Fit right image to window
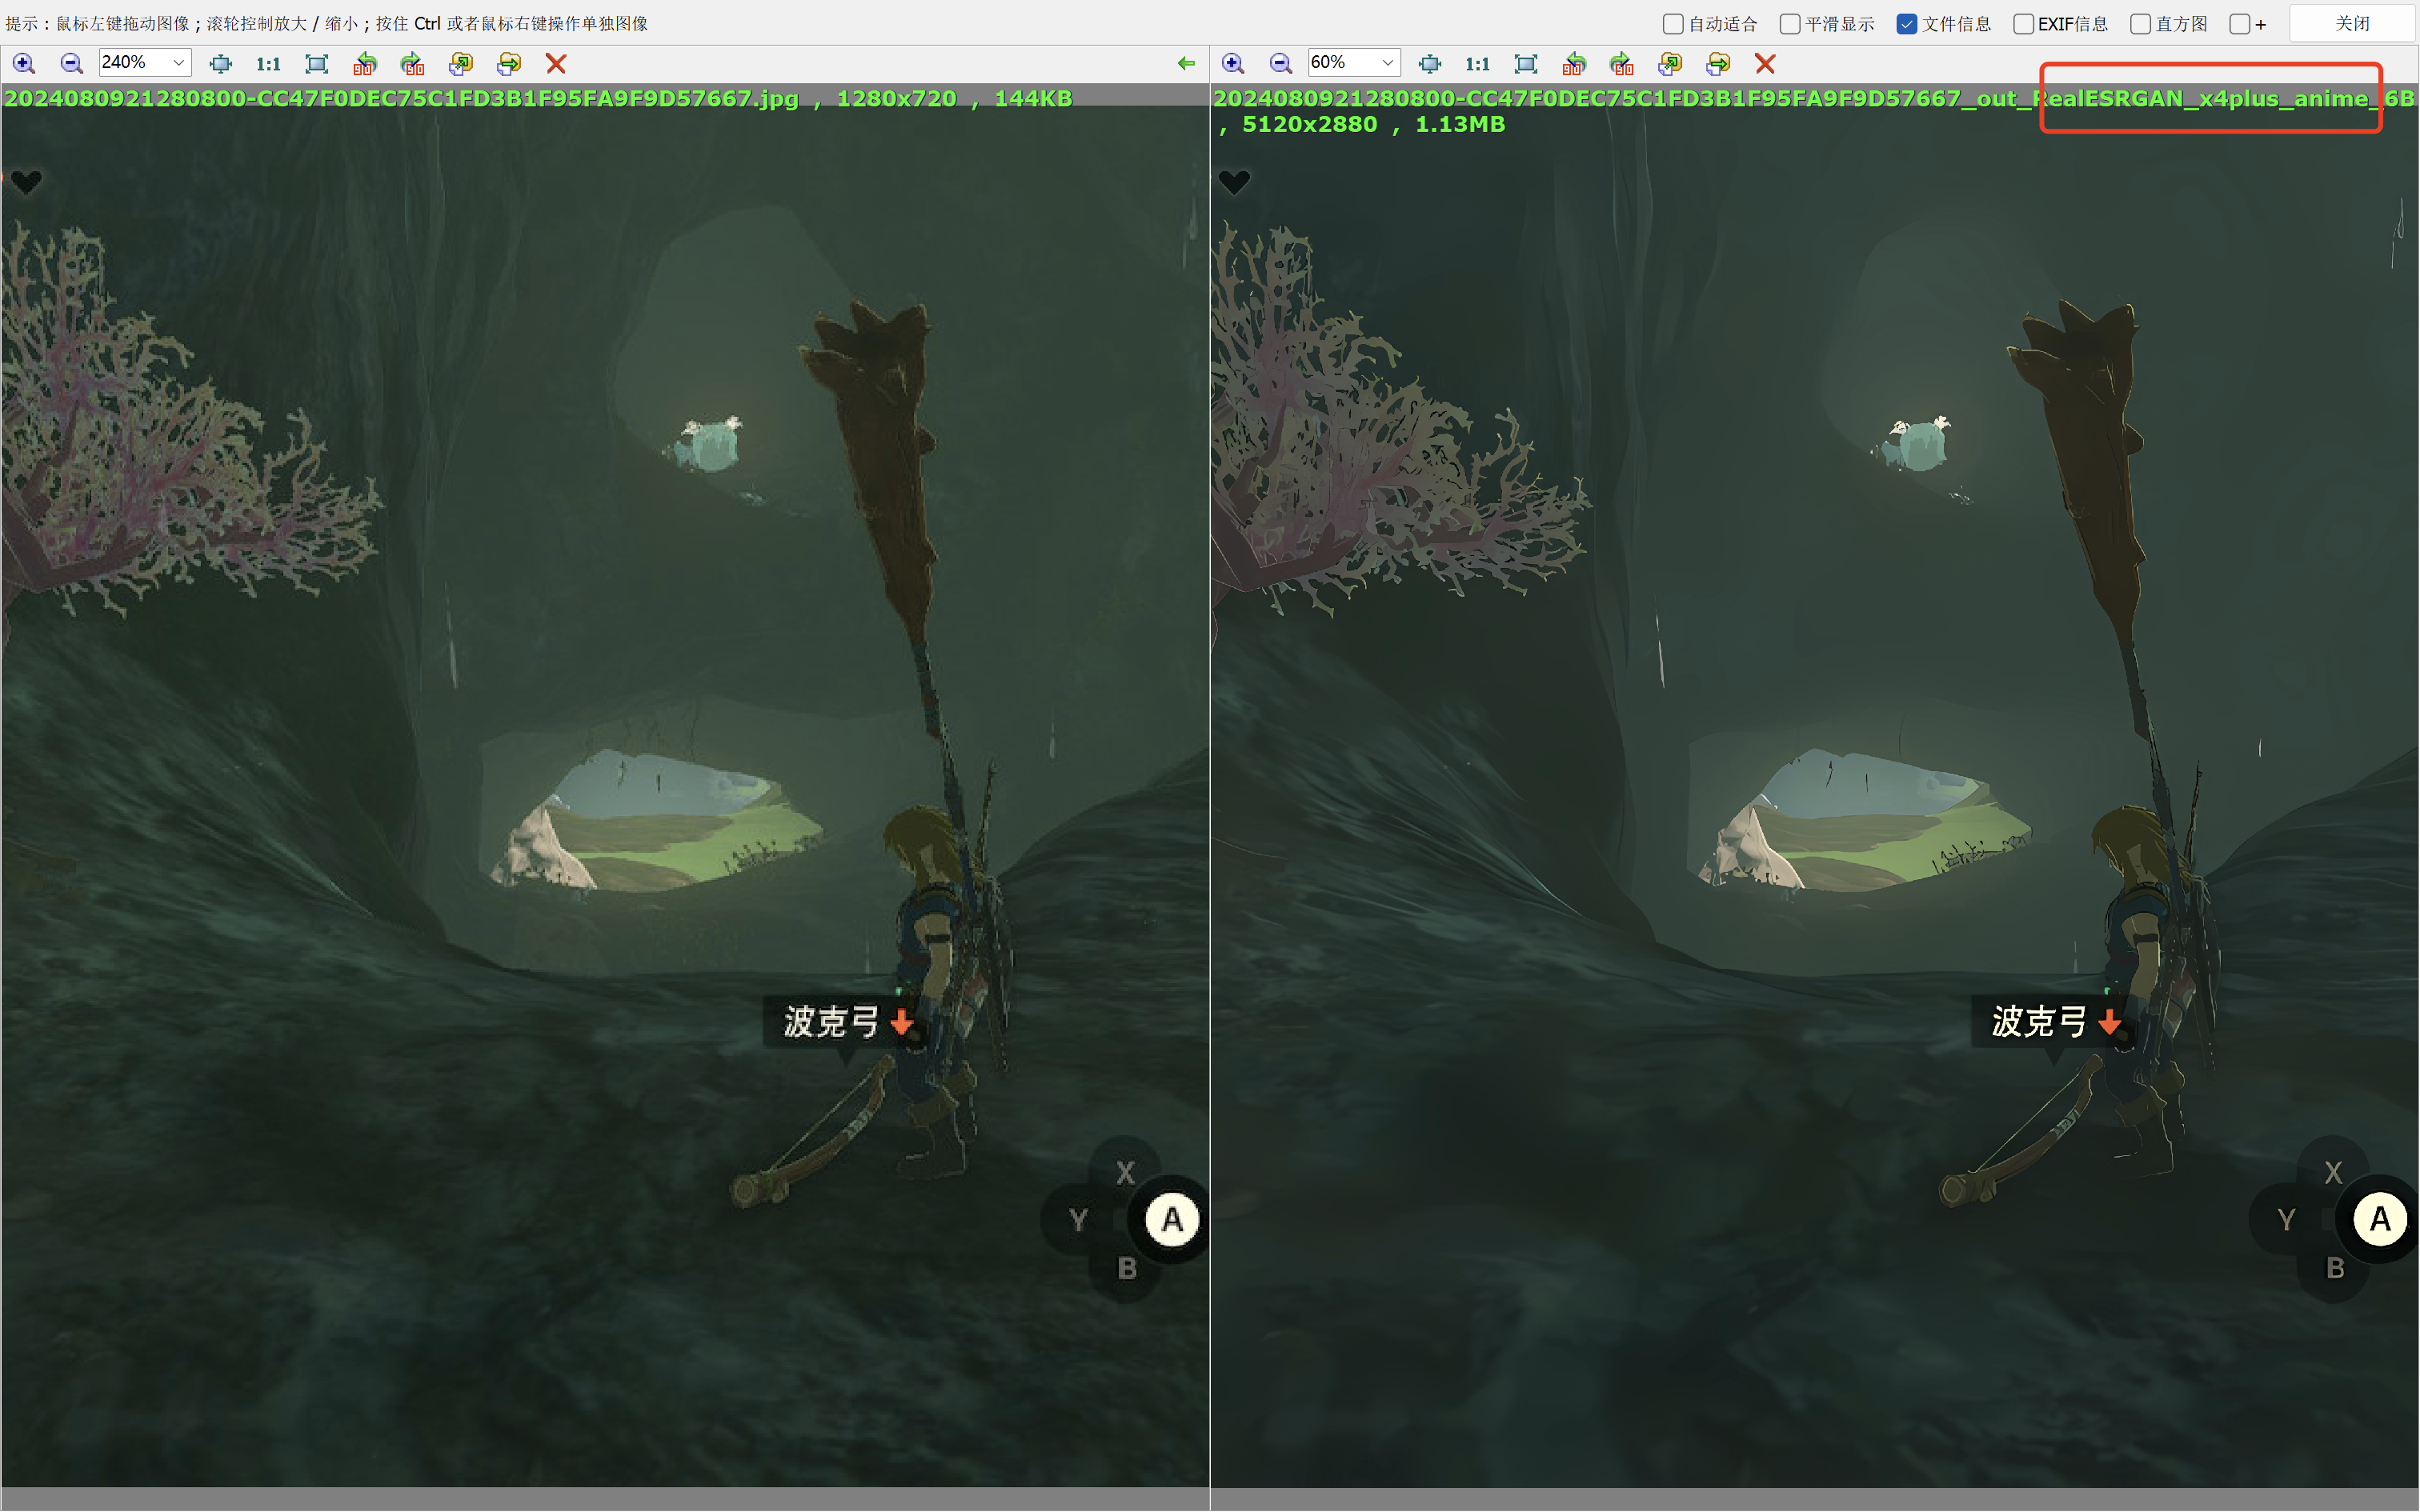Viewport: 2420px width, 1512px height. coord(1525,64)
